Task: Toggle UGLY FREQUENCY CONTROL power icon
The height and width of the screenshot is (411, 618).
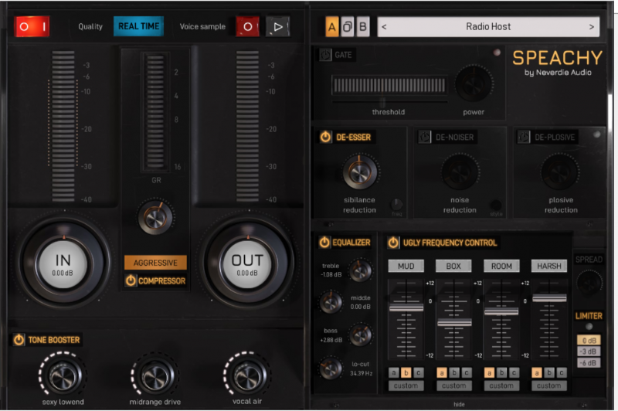Action: (393, 243)
